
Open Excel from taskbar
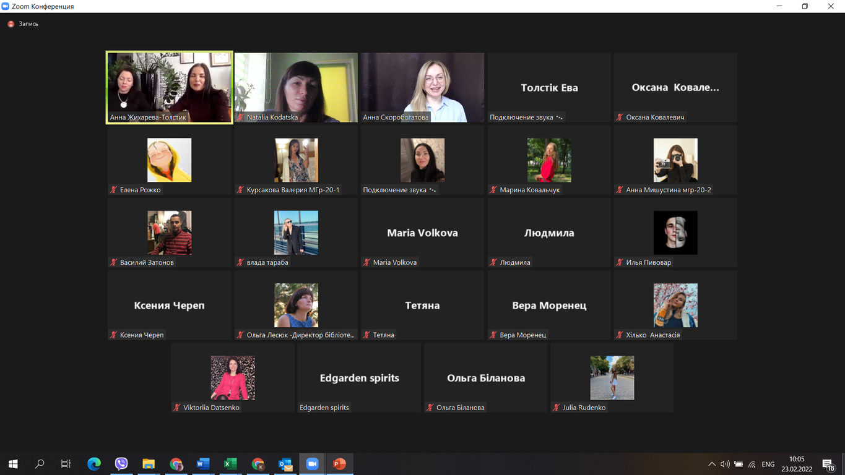click(230, 464)
